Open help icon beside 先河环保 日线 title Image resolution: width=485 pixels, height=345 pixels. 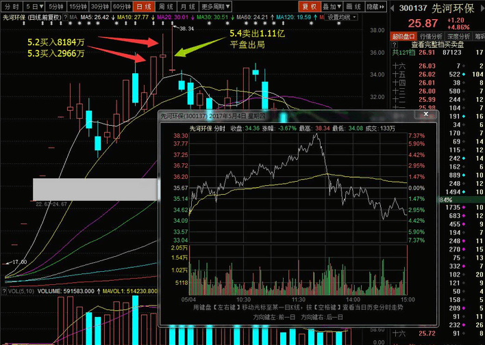[x=66, y=17]
